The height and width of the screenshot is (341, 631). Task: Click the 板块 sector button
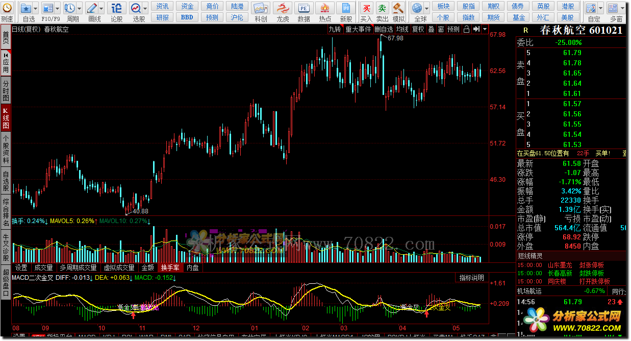point(444,6)
